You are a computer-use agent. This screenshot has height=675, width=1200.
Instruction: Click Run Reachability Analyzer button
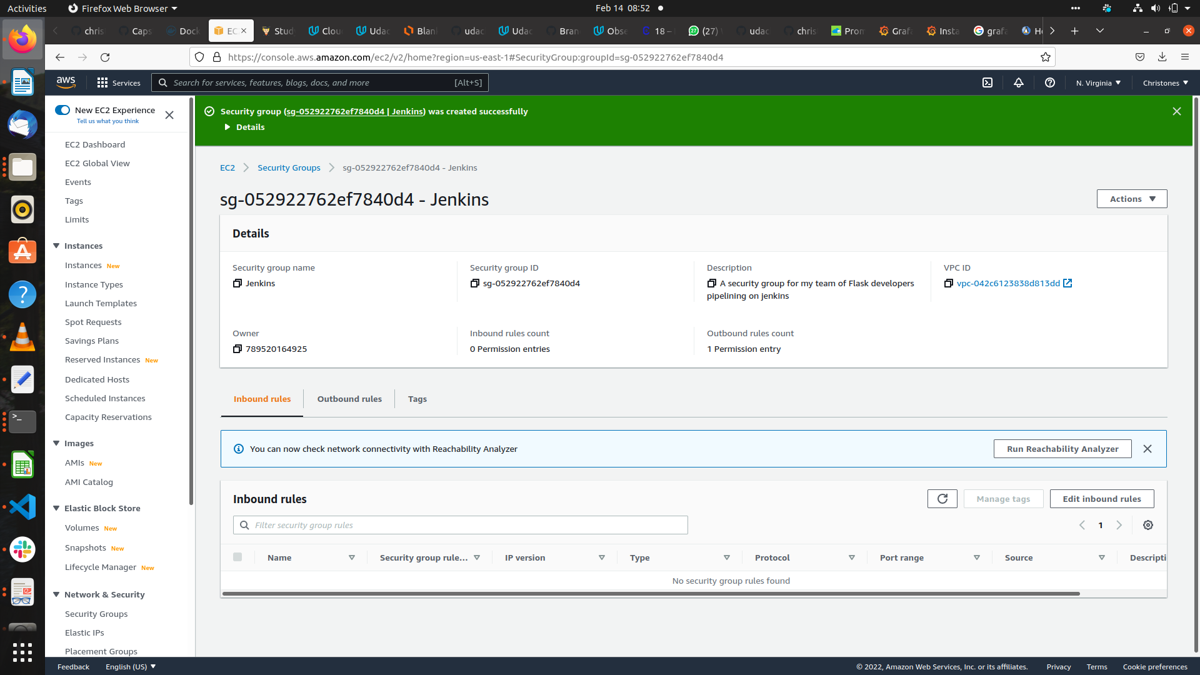pyautogui.click(x=1062, y=449)
